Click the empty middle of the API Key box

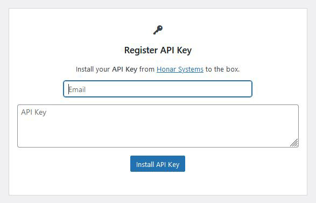(x=158, y=129)
